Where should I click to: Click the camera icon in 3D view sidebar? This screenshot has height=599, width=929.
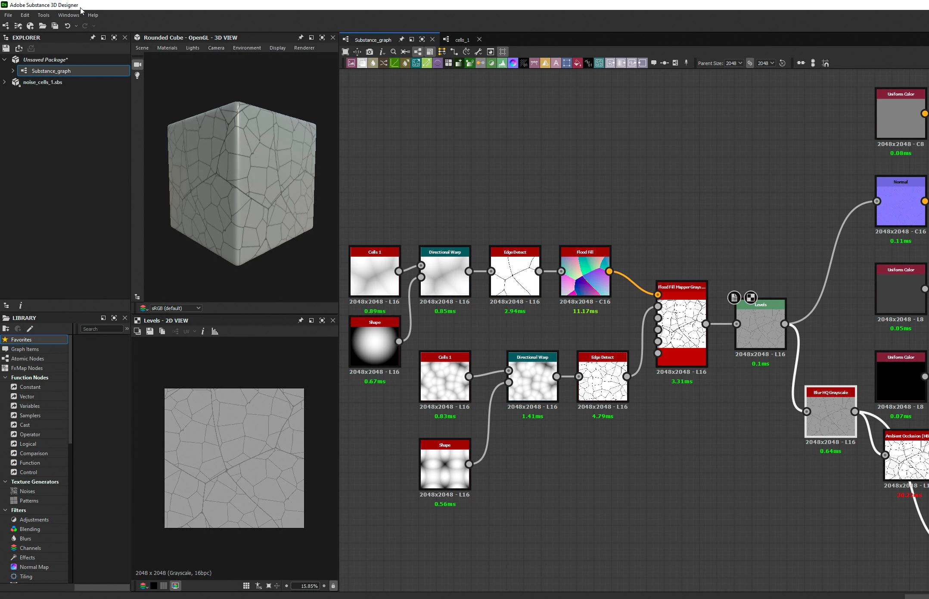(x=137, y=65)
